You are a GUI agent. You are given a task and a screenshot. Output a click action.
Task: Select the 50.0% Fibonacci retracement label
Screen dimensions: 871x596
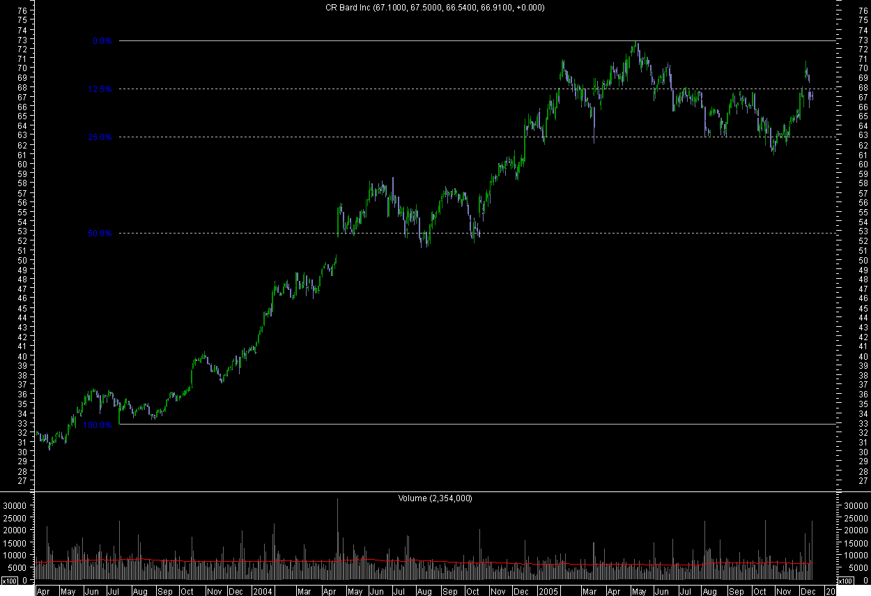coord(100,234)
